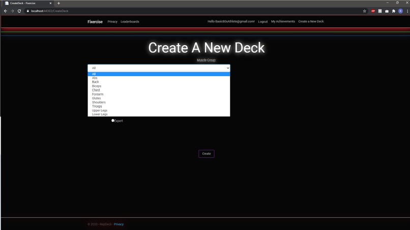
Task: Choose Upper Legs from the muscle group list
Action: point(159,110)
